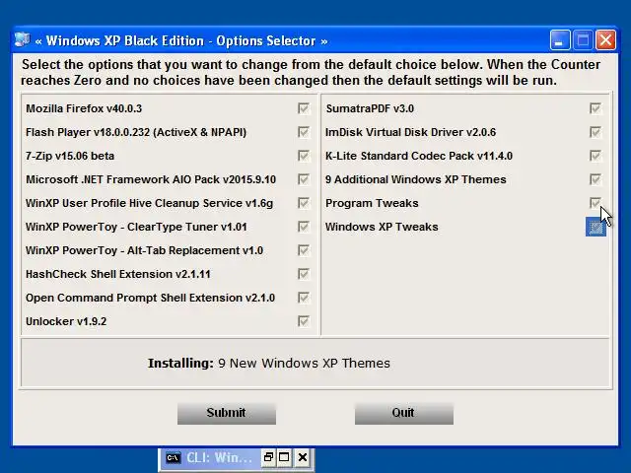Toggle Open Command Prompt Shell Extension checkbox

[x=304, y=298]
